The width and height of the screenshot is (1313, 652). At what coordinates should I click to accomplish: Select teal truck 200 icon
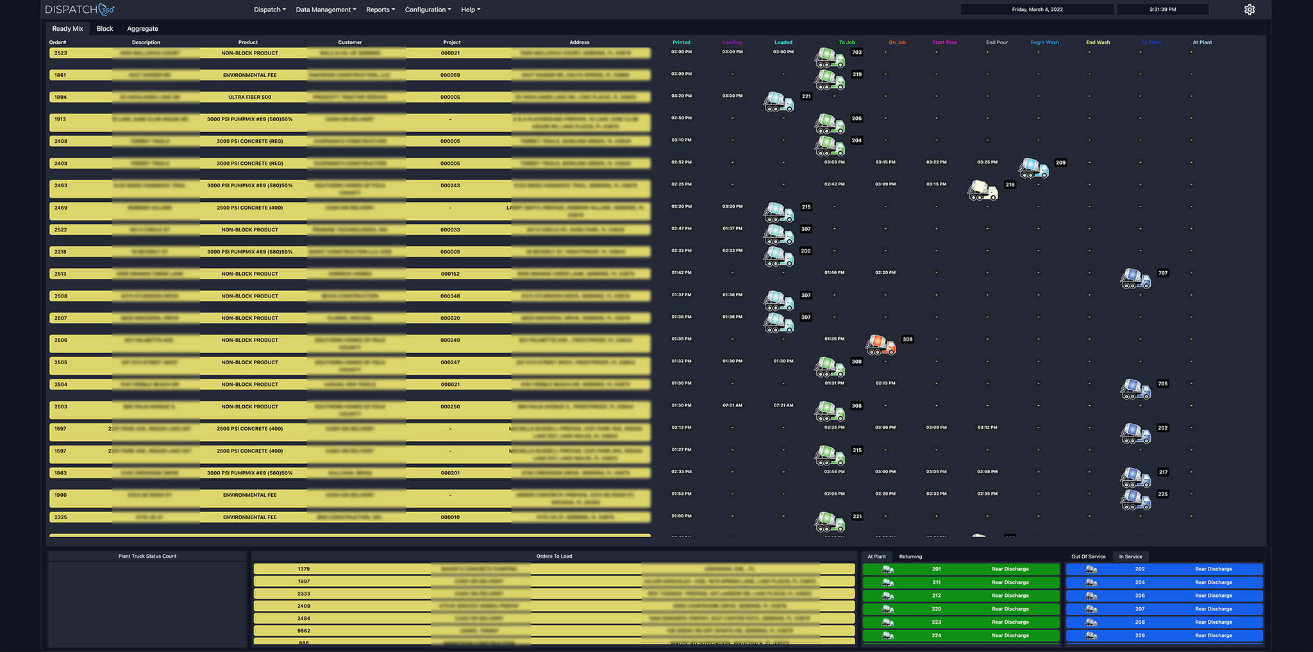coord(778,256)
